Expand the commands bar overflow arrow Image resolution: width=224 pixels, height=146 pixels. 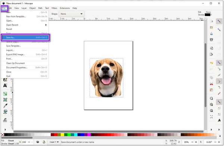click(x=211, y=130)
